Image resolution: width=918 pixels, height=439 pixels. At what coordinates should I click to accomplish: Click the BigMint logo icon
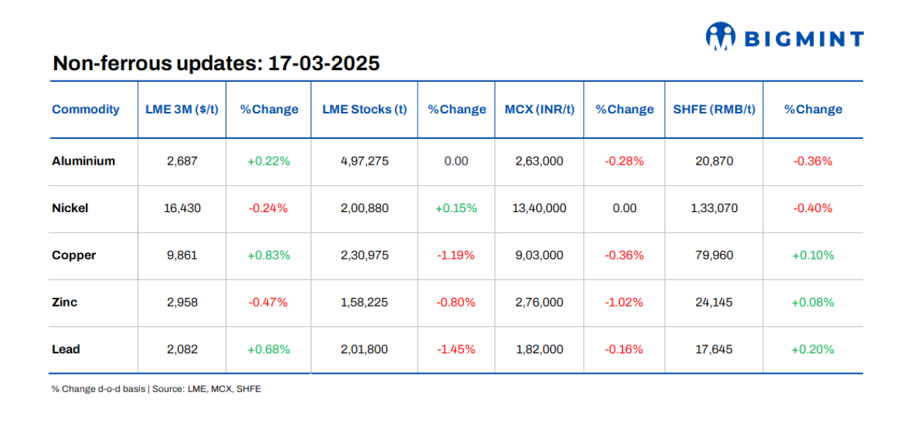pyautogui.click(x=720, y=37)
